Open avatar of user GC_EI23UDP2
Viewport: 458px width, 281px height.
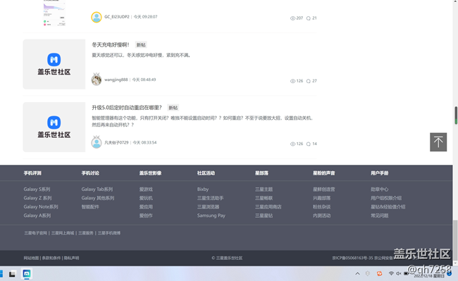pyautogui.click(x=97, y=17)
